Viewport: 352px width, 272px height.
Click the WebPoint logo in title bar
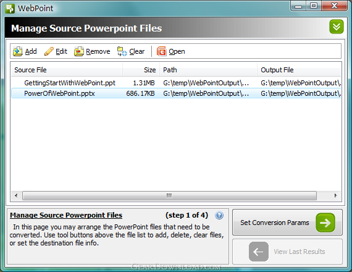click(x=10, y=9)
